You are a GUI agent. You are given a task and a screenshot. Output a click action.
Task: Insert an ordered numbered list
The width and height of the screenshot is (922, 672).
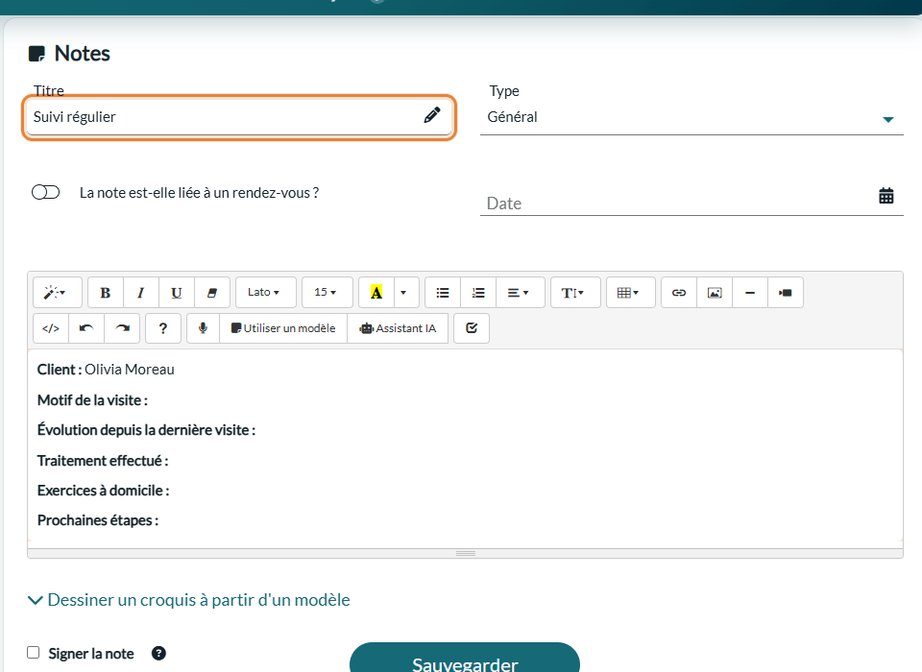pos(478,293)
